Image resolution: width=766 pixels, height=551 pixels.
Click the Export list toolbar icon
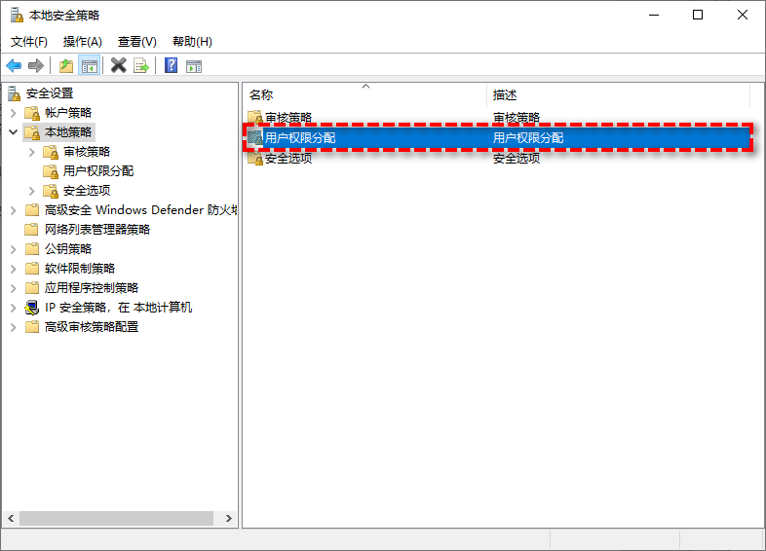pos(141,65)
